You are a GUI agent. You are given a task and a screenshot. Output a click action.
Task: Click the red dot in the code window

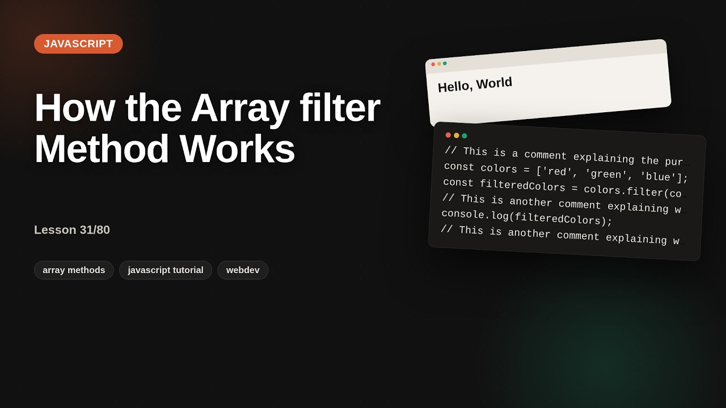[x=448, y=135]
